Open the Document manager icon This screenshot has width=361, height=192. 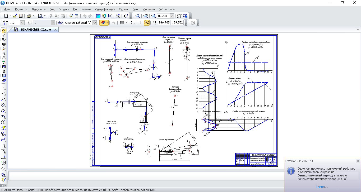tap(98, 16)
